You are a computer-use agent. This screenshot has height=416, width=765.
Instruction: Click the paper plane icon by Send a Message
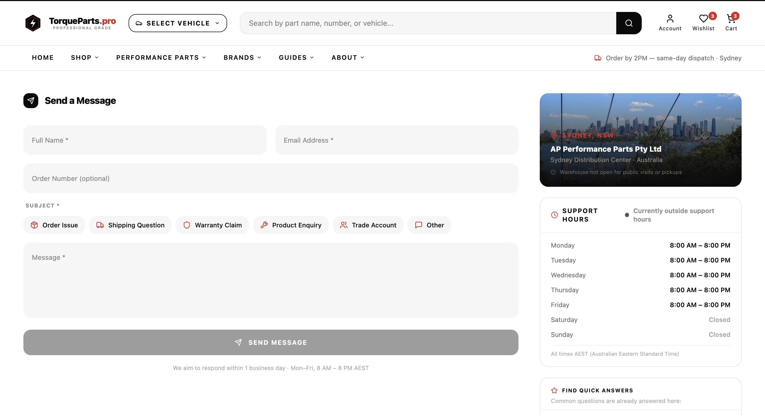point(31,101)
